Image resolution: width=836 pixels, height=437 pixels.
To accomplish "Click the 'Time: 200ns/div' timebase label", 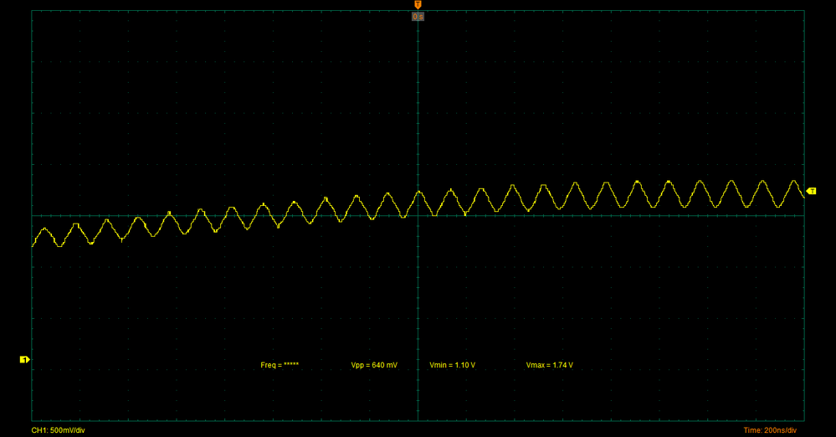I will pos(770,430).
